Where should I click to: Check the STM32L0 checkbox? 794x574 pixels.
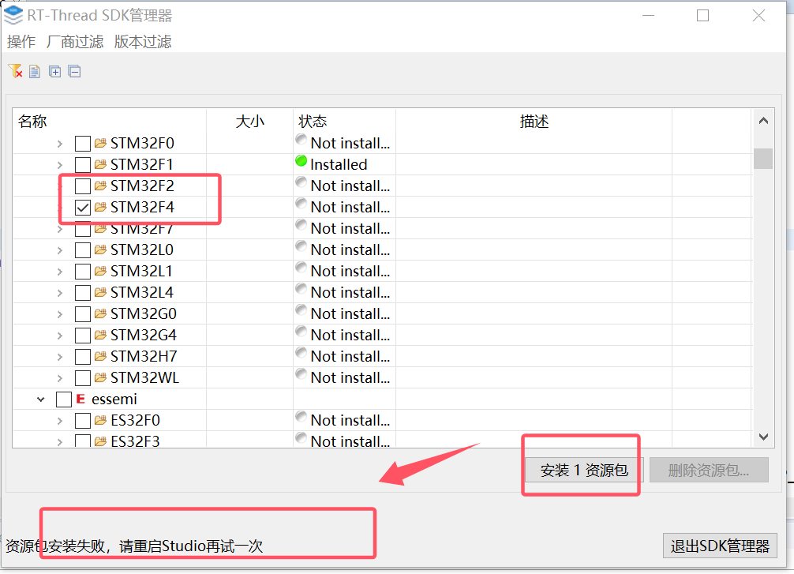[x=83, y=249]
